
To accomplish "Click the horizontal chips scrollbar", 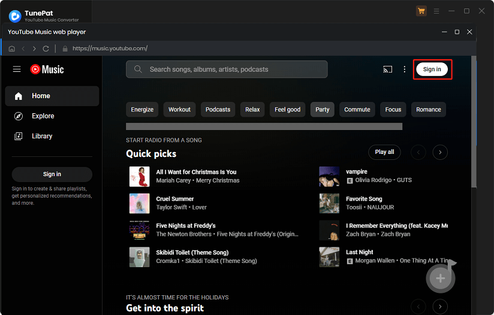I will (264, 126).
